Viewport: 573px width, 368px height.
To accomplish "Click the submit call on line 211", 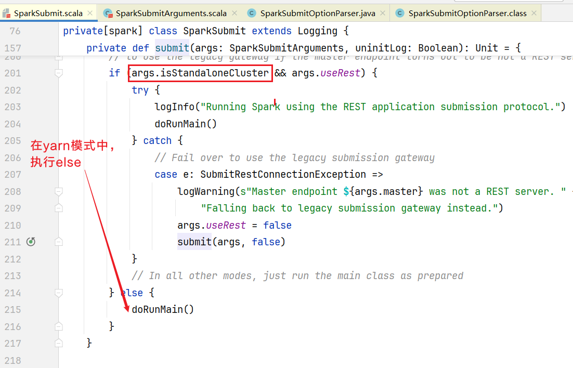I will point(194,242).
